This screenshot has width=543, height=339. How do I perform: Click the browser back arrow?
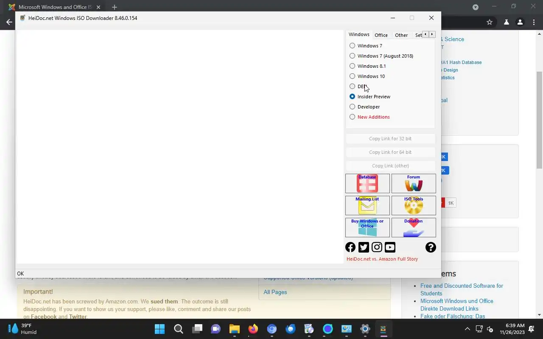tap(9, 22)
